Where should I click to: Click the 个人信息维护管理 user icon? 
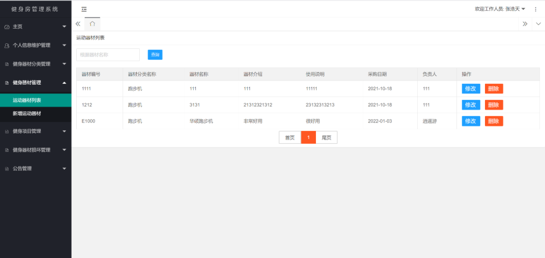(7, 45)
